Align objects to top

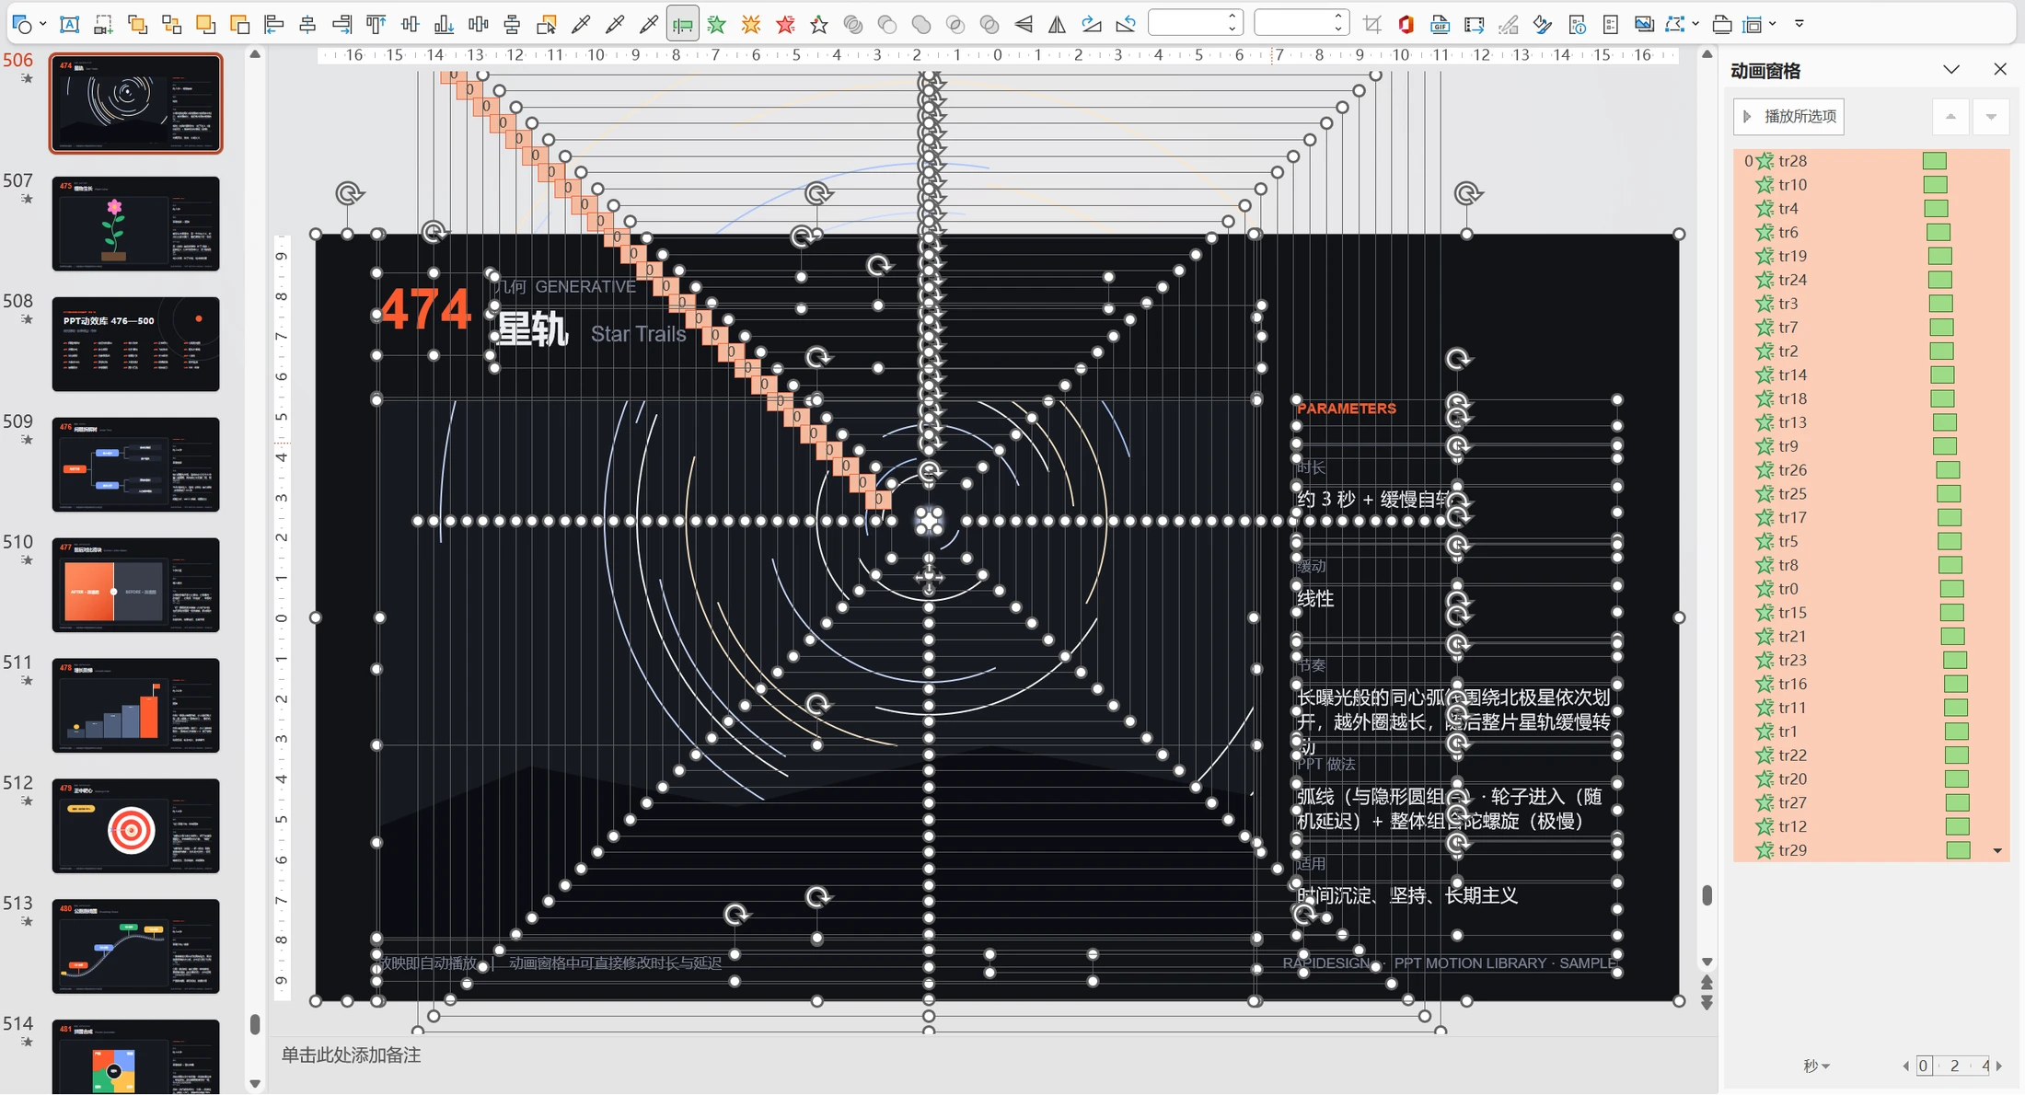[x=376, y=24]
